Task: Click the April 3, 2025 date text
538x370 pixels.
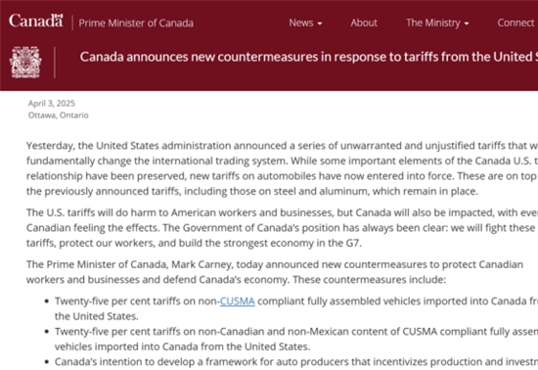Action: coord(52,104)
